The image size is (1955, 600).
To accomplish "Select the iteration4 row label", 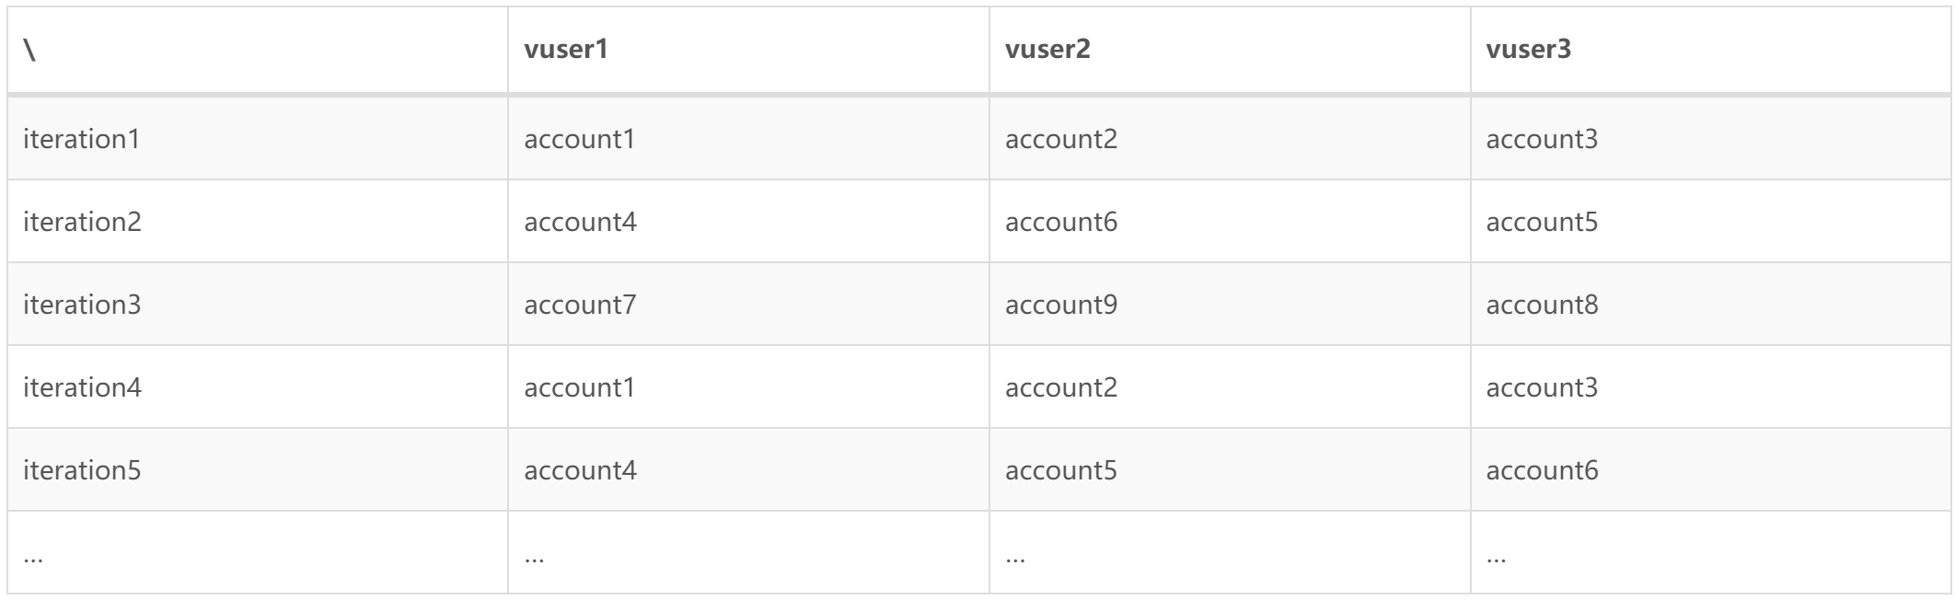I will pos(82,387).
